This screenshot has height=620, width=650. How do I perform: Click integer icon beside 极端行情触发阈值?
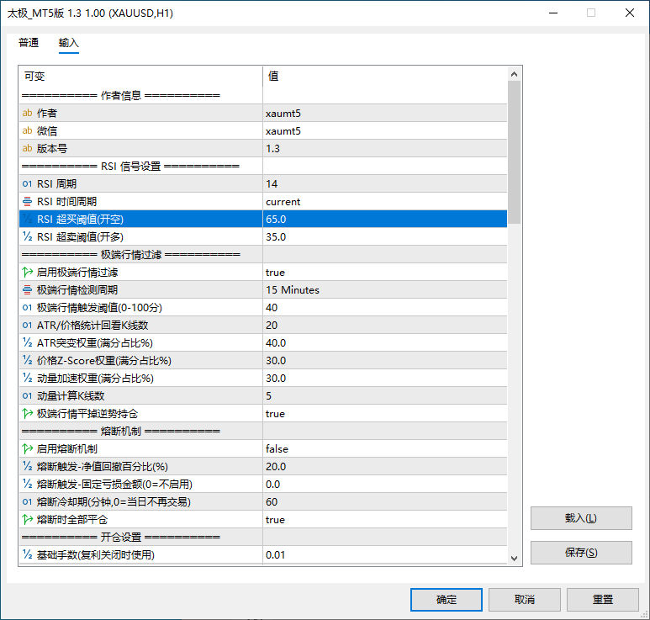point(28,307)
